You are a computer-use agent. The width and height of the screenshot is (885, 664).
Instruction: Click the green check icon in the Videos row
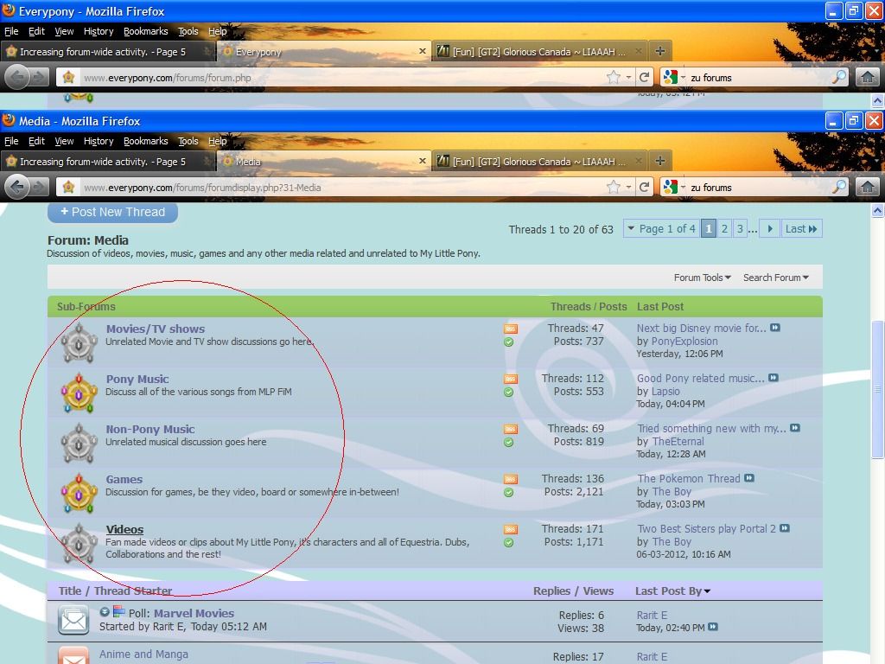[x=508, y=543]
